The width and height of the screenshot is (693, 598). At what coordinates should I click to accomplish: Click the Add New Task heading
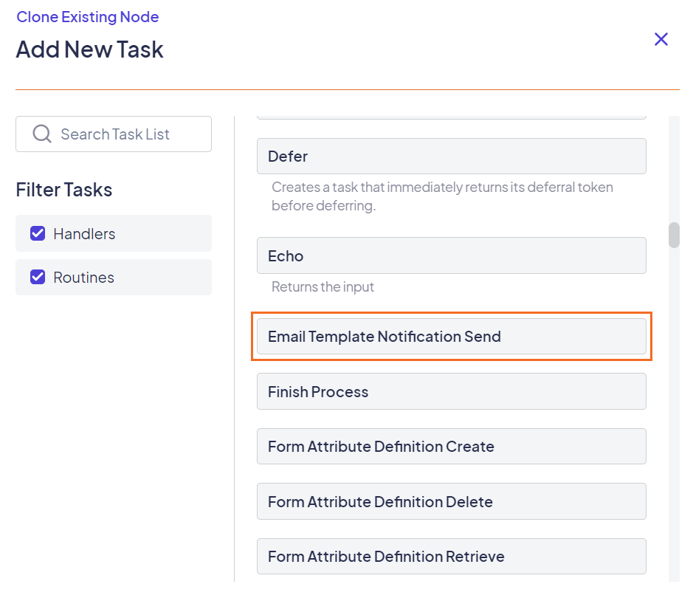[89, 49]
